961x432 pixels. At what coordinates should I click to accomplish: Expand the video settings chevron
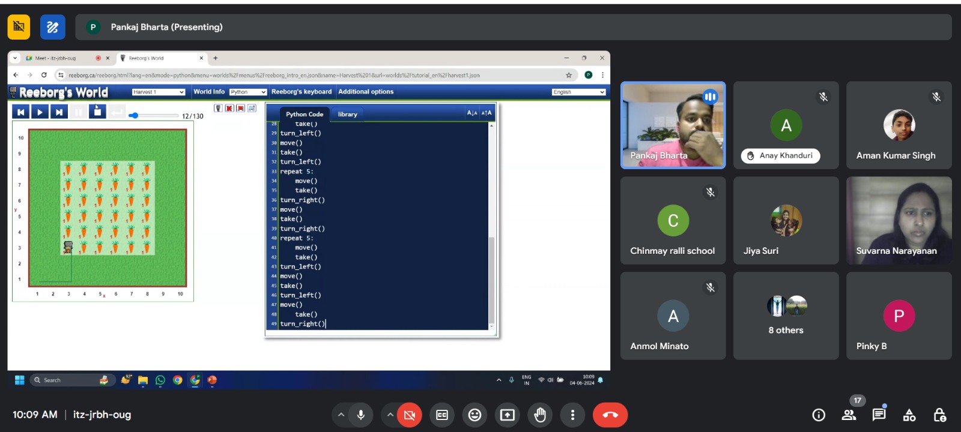390,415
